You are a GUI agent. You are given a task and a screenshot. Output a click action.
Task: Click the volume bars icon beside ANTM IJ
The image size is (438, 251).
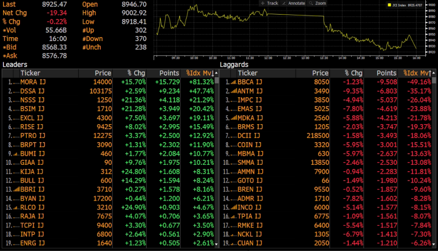point(233,91)
